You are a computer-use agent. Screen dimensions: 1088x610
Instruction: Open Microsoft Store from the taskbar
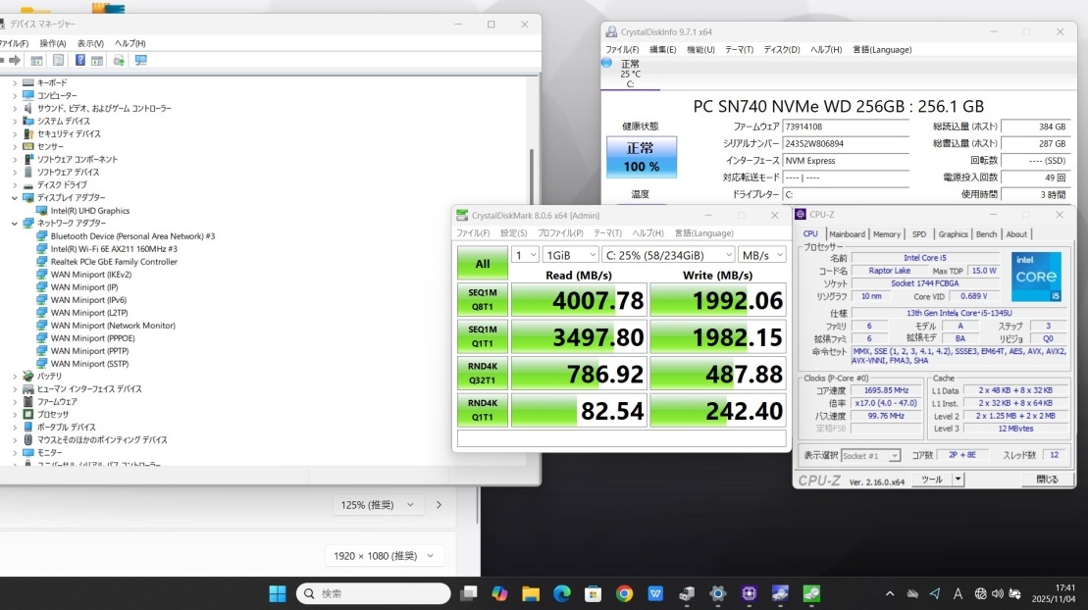click(593, 593)
